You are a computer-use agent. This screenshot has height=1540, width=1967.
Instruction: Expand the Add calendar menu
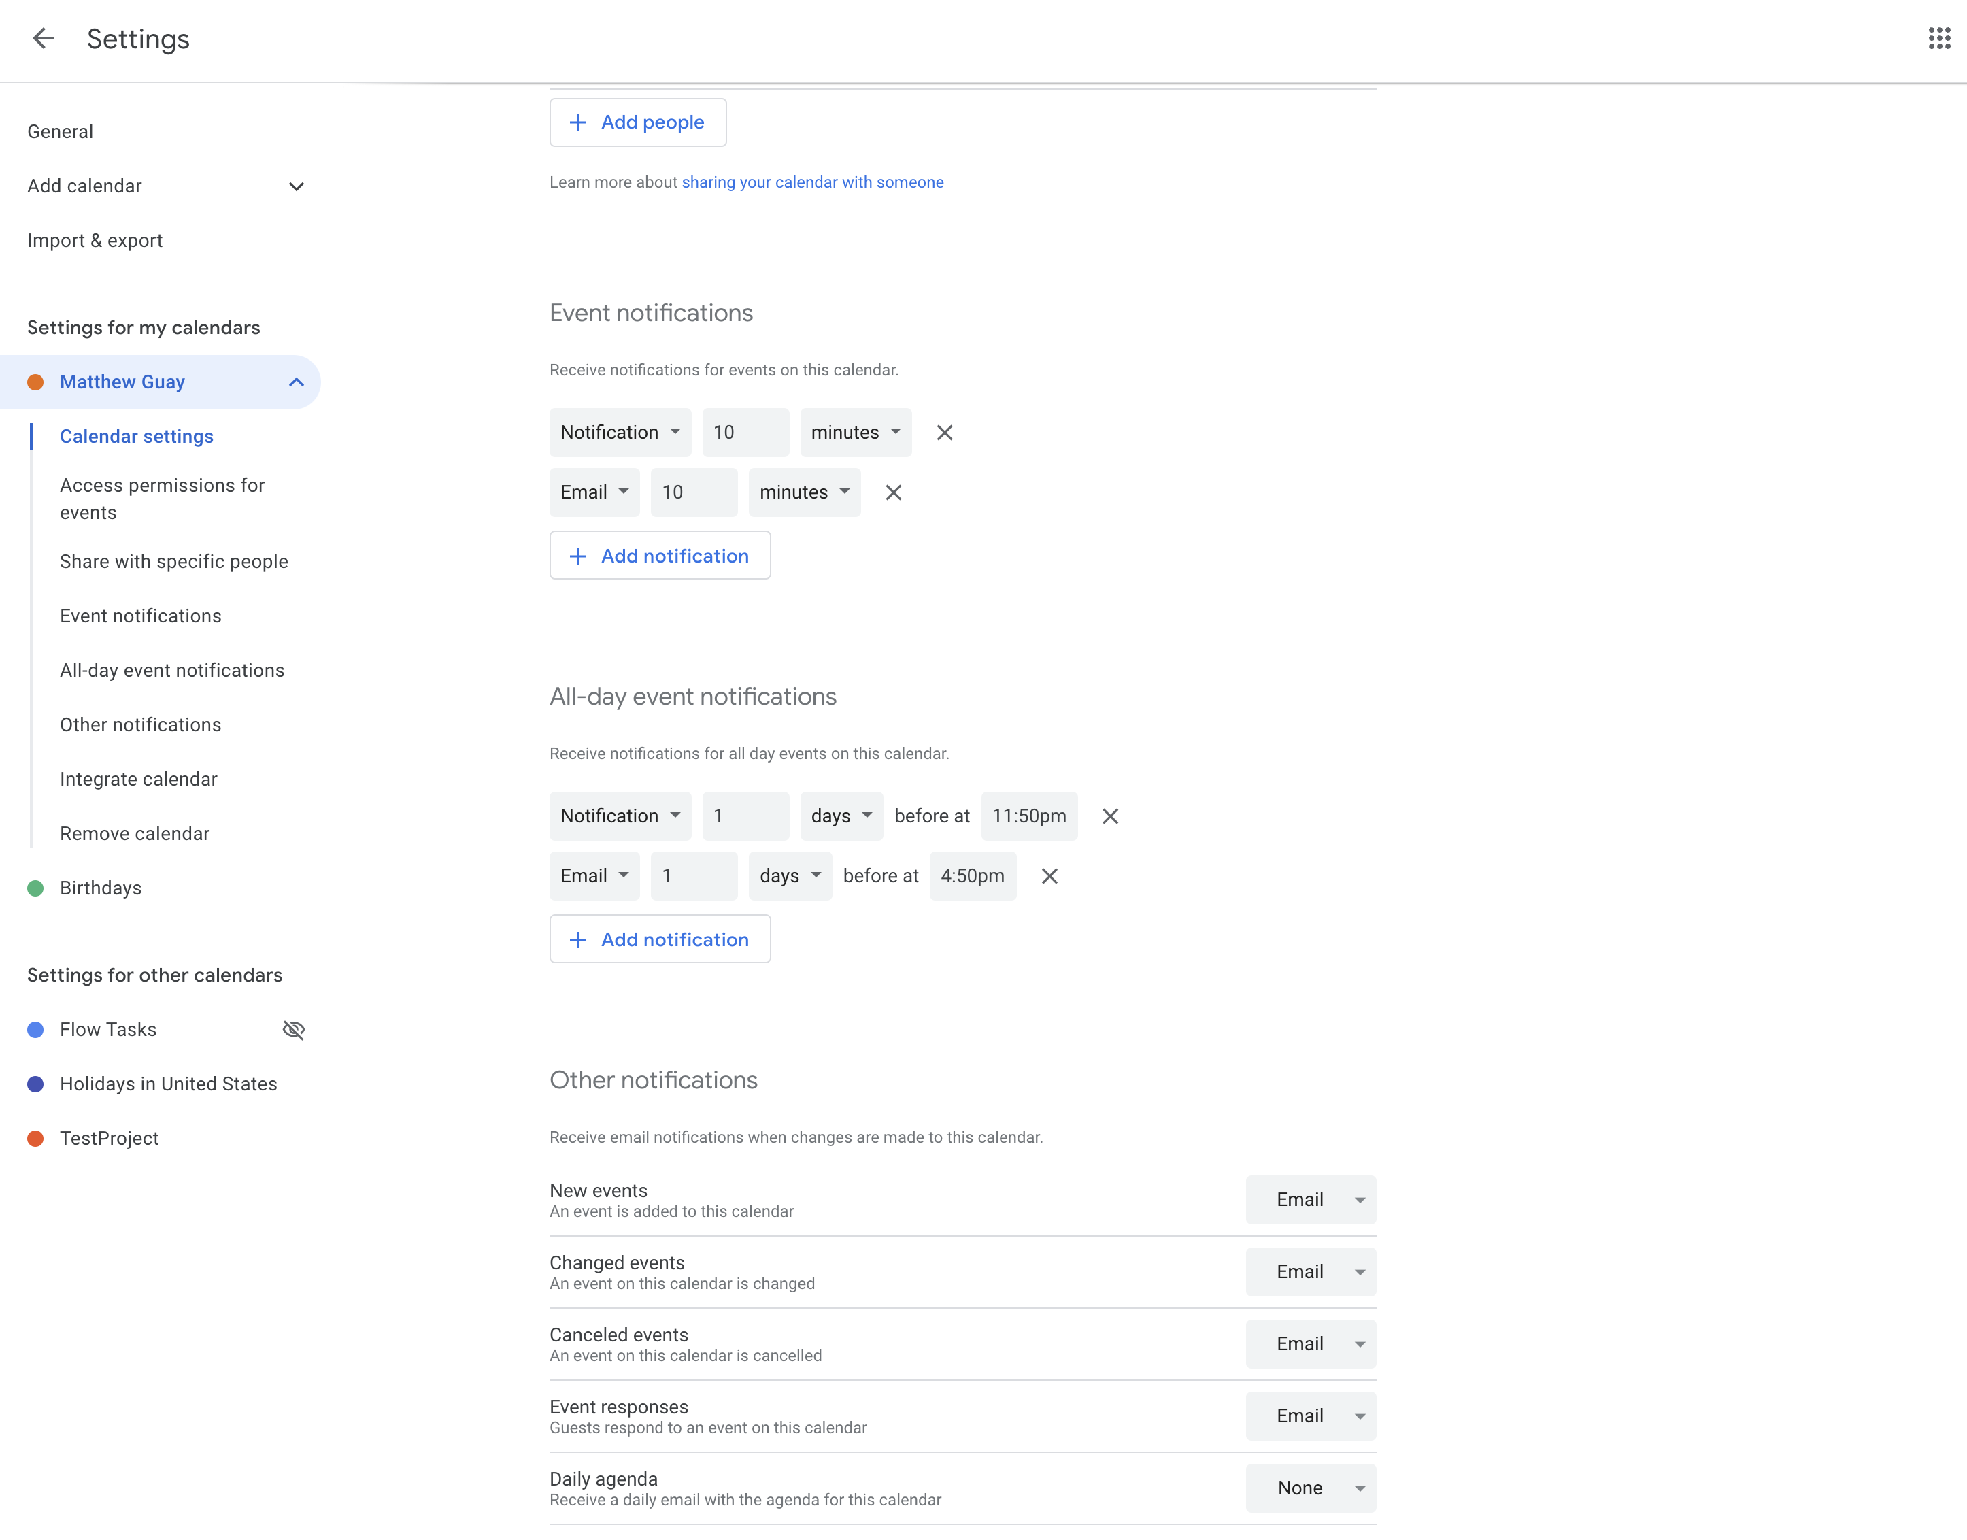pyautogui.click(x=297, y=185)
